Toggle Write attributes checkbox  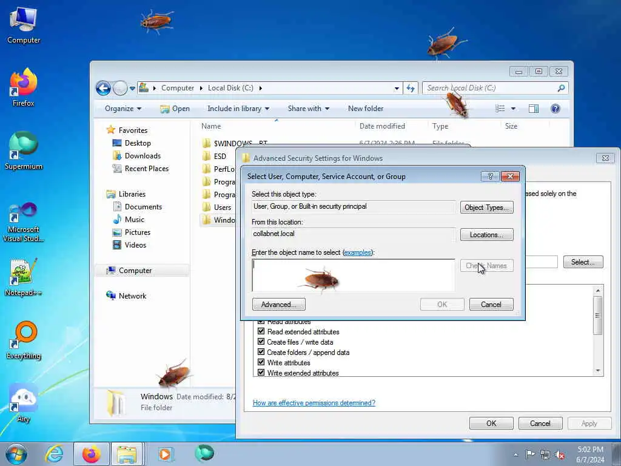coord(261,362)
